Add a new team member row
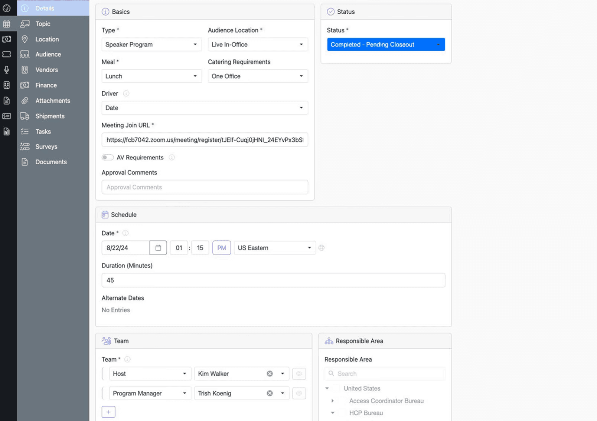This screenshot has width=597, height=421. click(x=108, y=412)
